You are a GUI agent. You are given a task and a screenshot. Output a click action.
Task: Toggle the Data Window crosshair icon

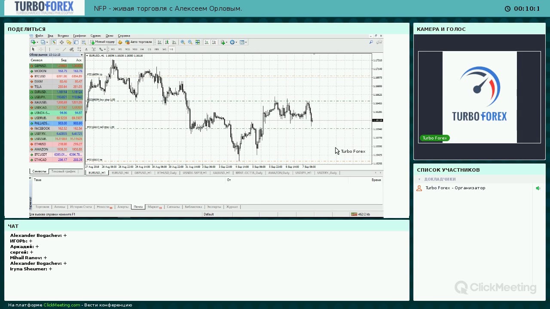tap(61, 42)
